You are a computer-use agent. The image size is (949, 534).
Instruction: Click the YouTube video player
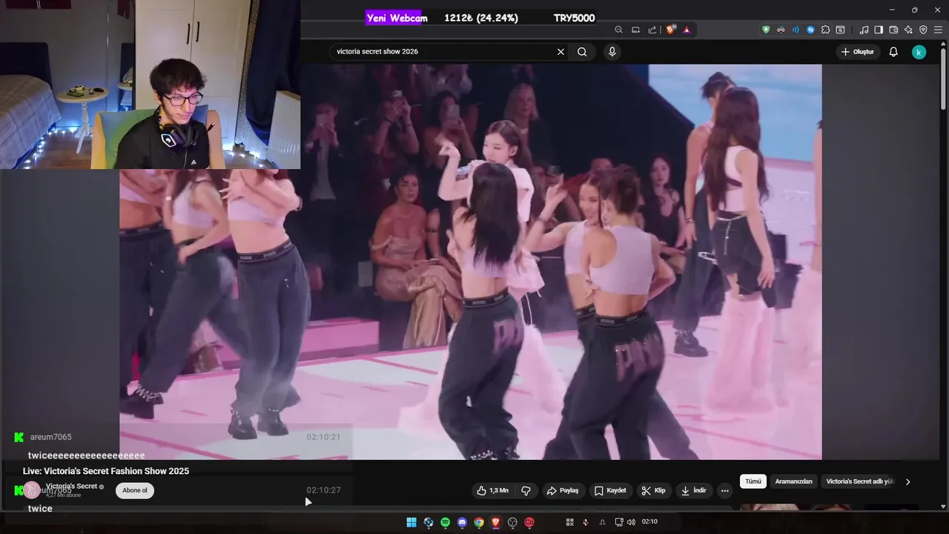(470, 261)
